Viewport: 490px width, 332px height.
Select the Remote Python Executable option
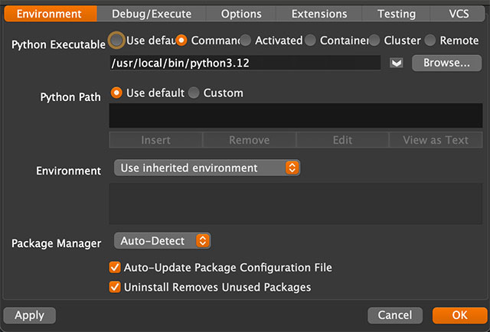coord(430,40)
